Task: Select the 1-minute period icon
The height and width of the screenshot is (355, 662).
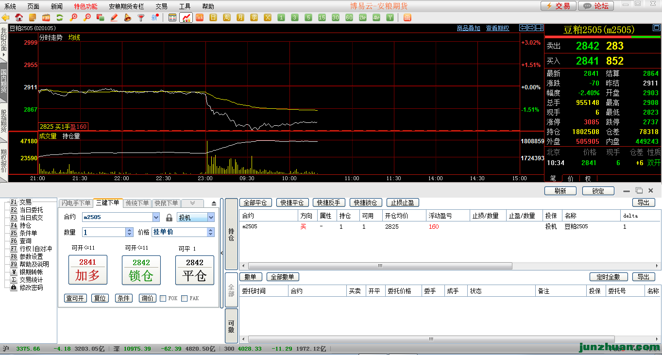Action: 281,17
